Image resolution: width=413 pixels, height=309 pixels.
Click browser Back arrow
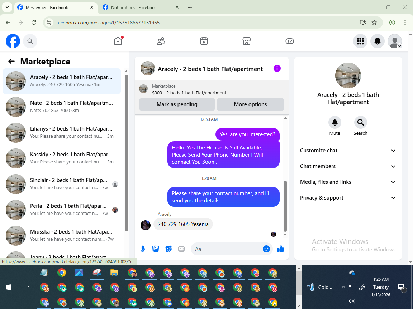tap(8, 23)
